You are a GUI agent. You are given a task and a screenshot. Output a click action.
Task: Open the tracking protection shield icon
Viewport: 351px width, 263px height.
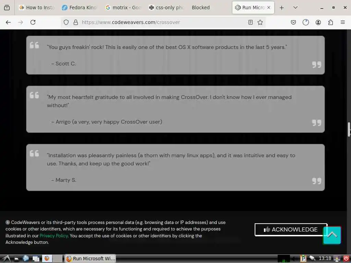click(x=66, y=22)
